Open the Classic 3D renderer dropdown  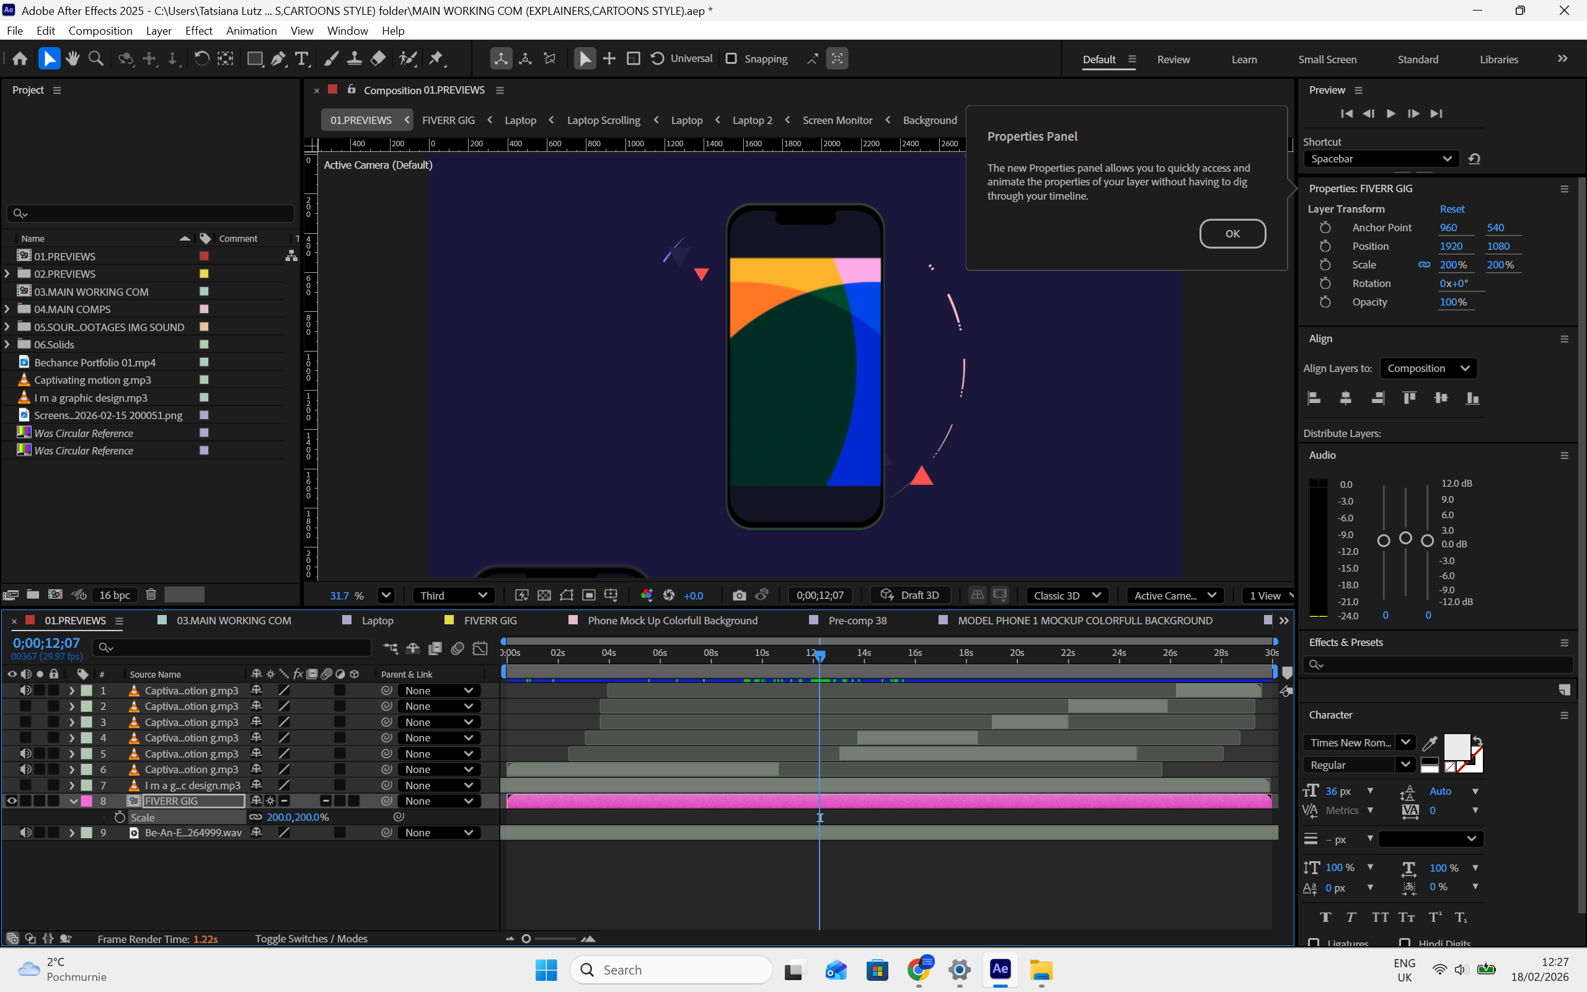pyautogui.click(x=1066, y=595)
